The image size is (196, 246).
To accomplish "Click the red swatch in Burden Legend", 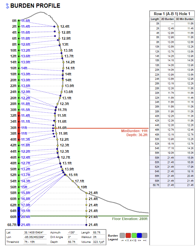I will click(x=128, y=235).
